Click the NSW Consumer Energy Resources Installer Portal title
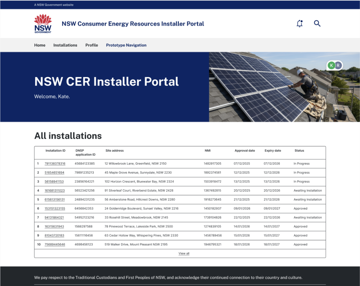Viewport: 360px width, 286px height. pyautogui.click(x=133, y=24)
